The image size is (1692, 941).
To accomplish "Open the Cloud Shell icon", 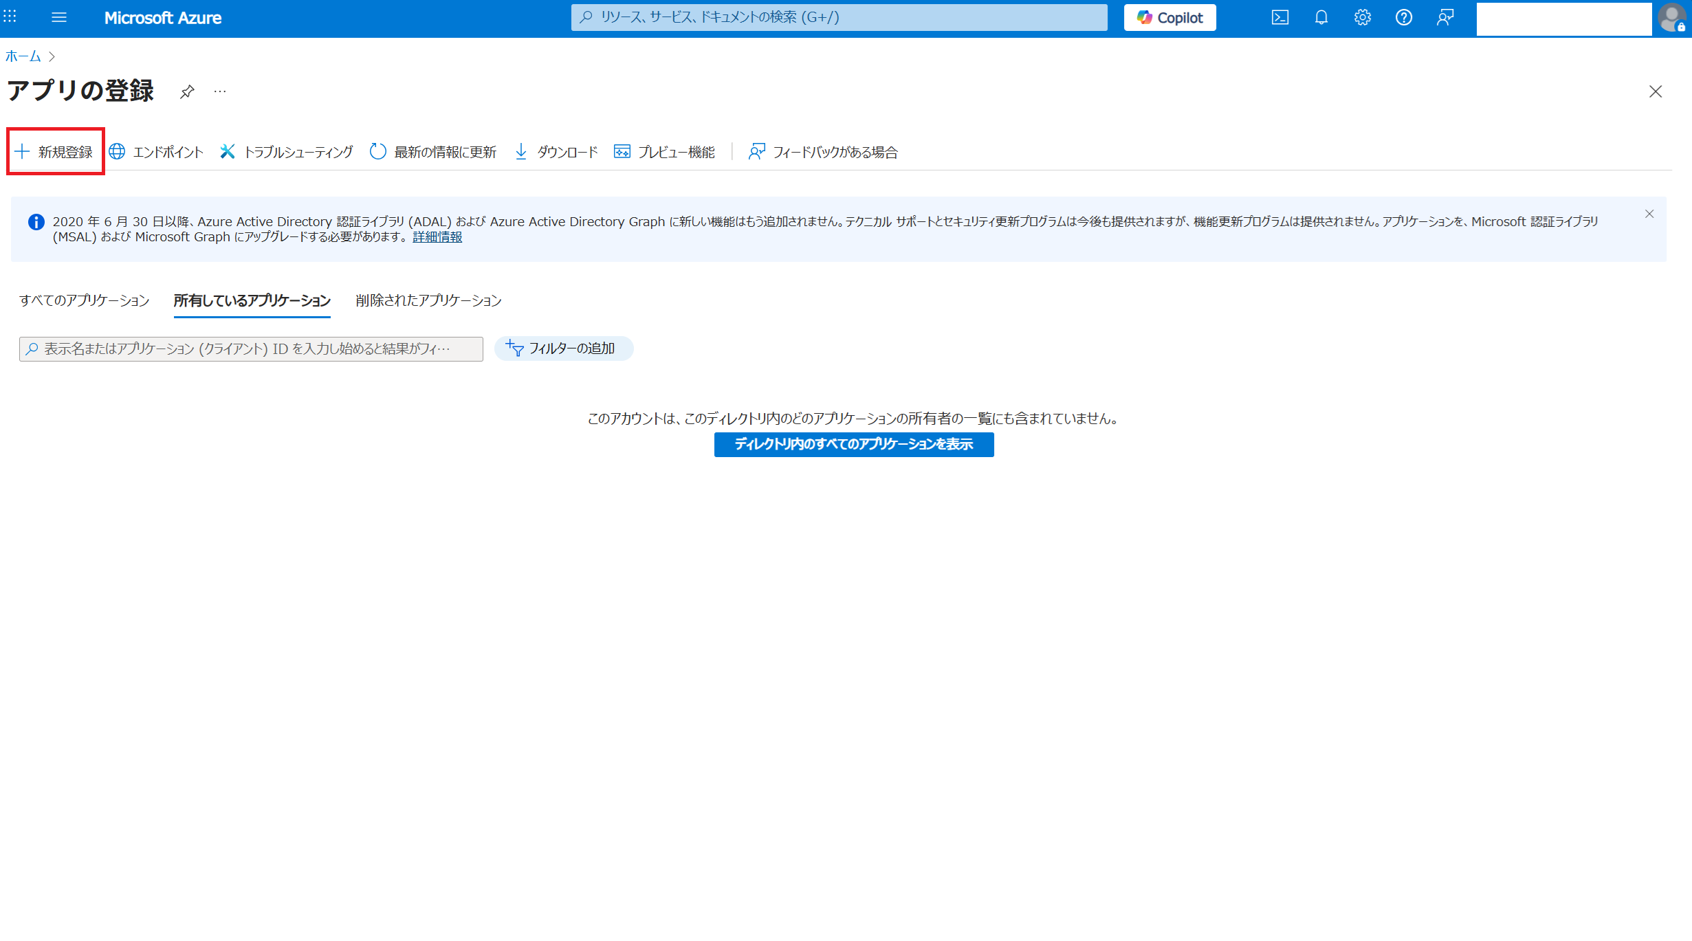I will pos(1279,18).
